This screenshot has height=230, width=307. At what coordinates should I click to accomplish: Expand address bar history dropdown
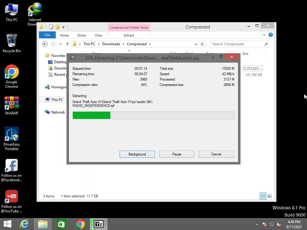point(196,44)
